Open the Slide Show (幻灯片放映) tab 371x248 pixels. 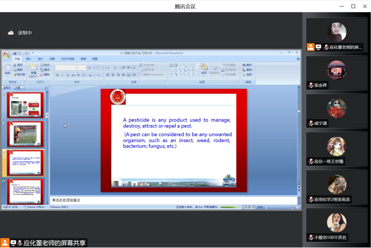pyautogui.click(x=68, y=59)
